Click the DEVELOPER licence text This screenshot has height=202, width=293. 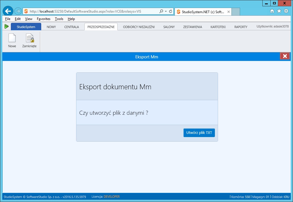coord(112,197)
